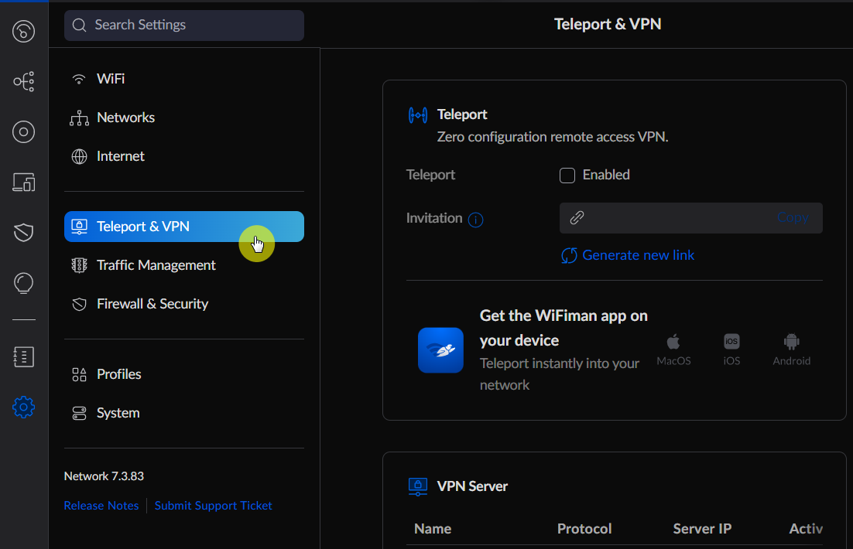Open the Security shield icon in left rail

(23, 232)
